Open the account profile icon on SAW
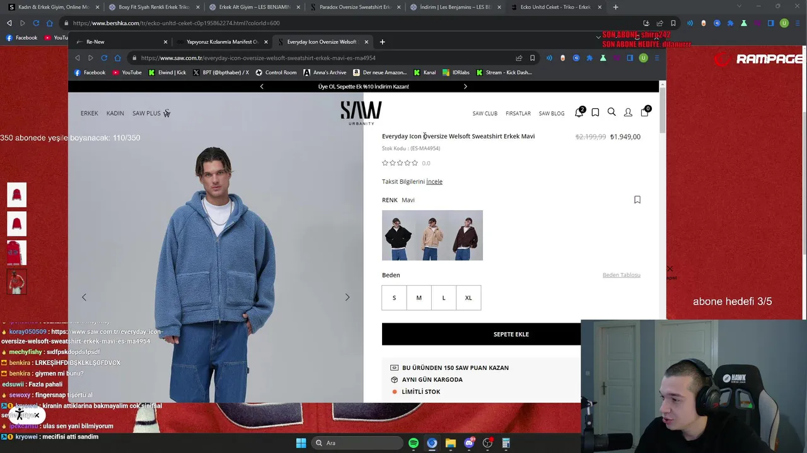 628,113
